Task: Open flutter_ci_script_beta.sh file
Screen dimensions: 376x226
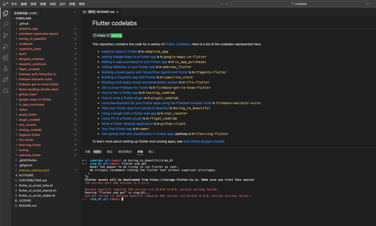Action: [36, 186]
